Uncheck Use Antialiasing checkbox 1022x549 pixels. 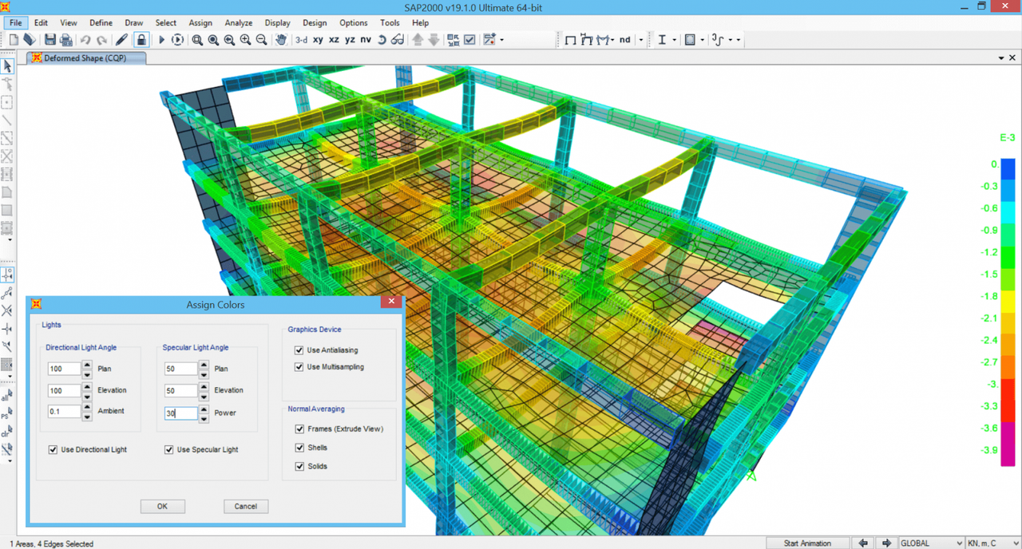[299, 350]
